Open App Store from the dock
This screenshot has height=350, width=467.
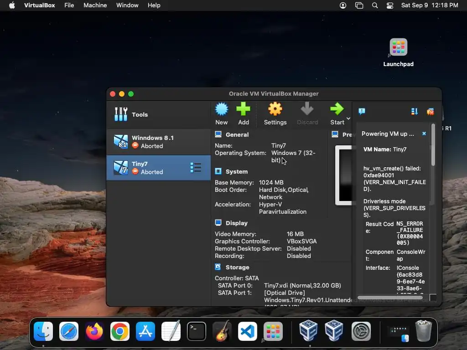tap(145, 331)
